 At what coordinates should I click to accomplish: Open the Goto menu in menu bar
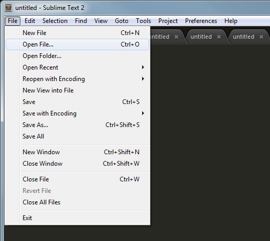[122, 21]
